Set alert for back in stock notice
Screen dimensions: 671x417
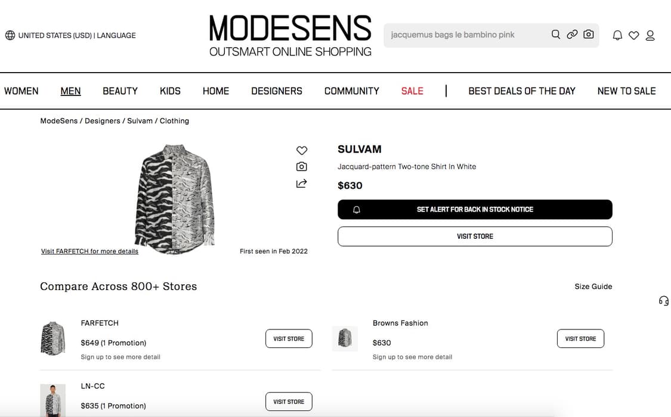point(475,210)
